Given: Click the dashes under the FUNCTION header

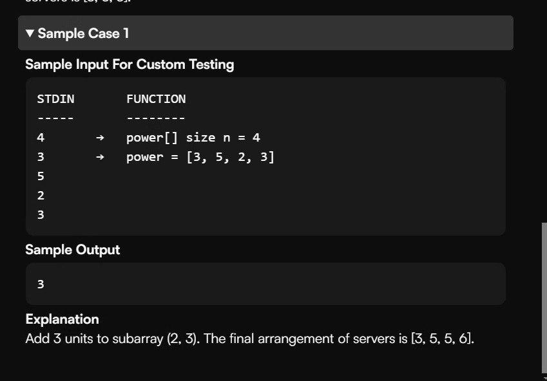Looking at the screenshot, I should click(x=156, y=118).
